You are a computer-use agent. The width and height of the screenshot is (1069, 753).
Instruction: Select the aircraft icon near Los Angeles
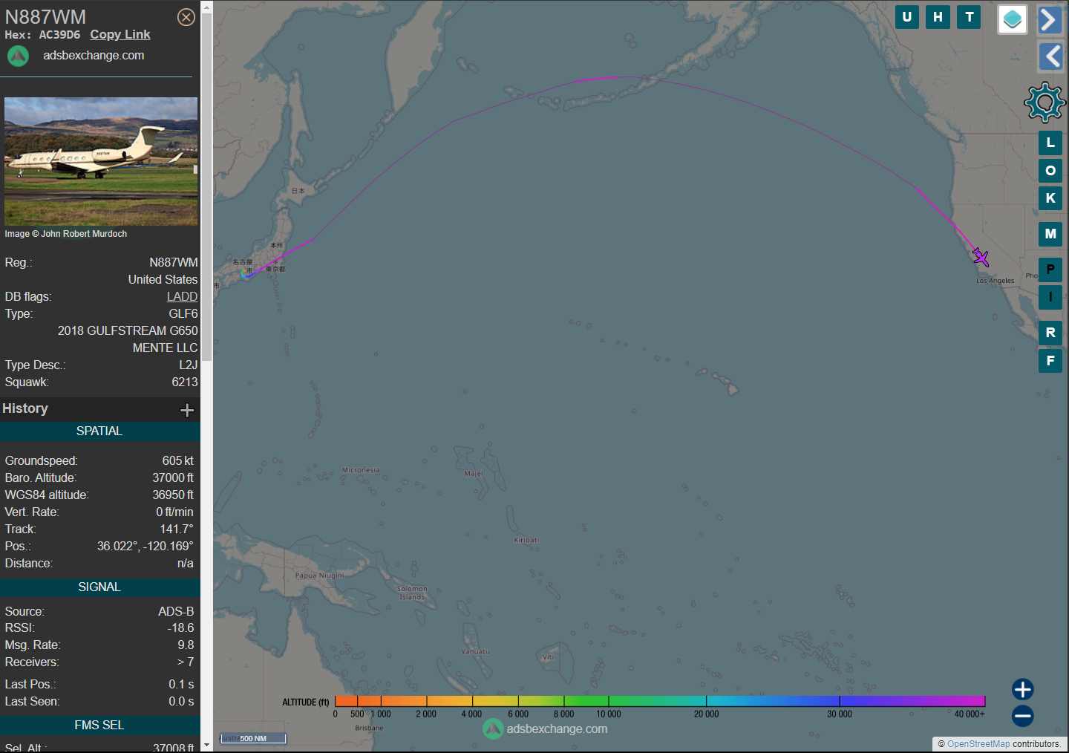(x=981, y=257)
